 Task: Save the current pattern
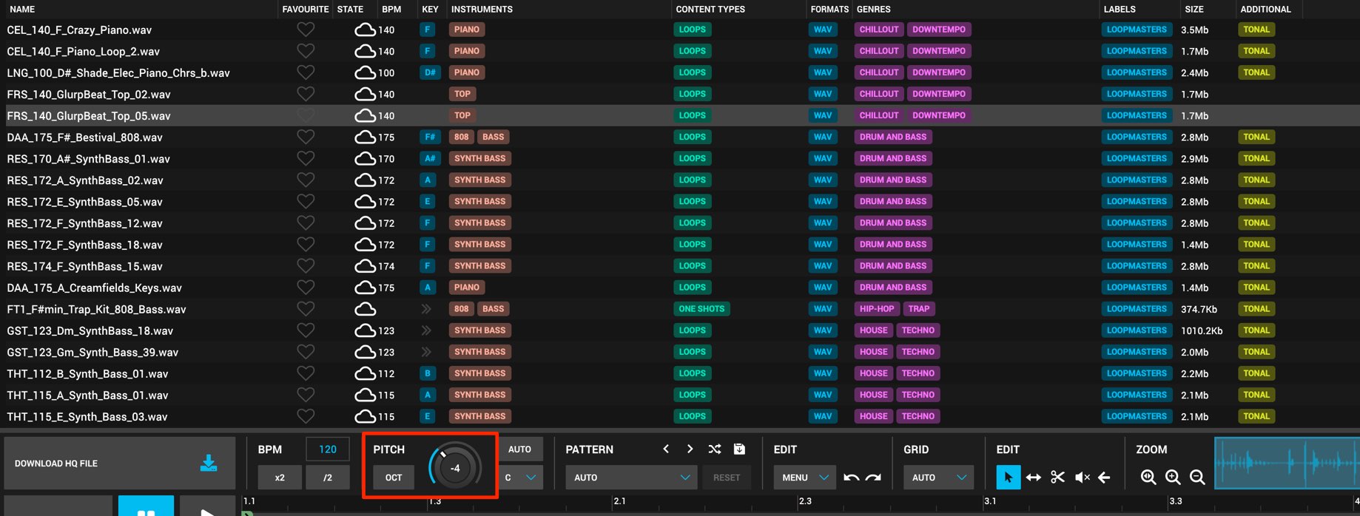pyautogui.click(x=738, y=449)
